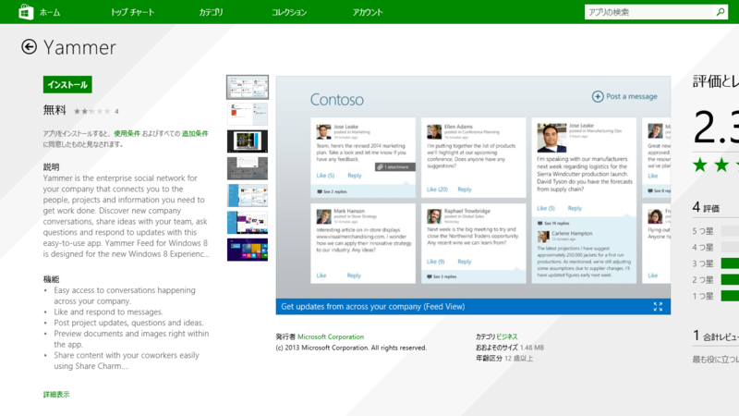Click the 説明 description heading
Viewport: 739px width, 416px height.
(52, 167)
